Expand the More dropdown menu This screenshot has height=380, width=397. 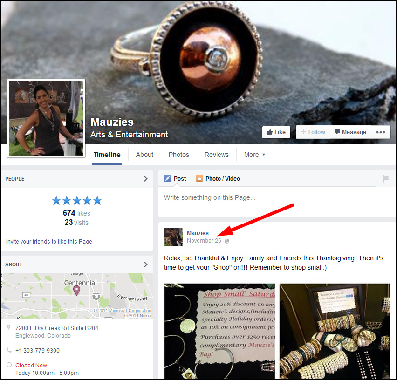coord(254,155)
